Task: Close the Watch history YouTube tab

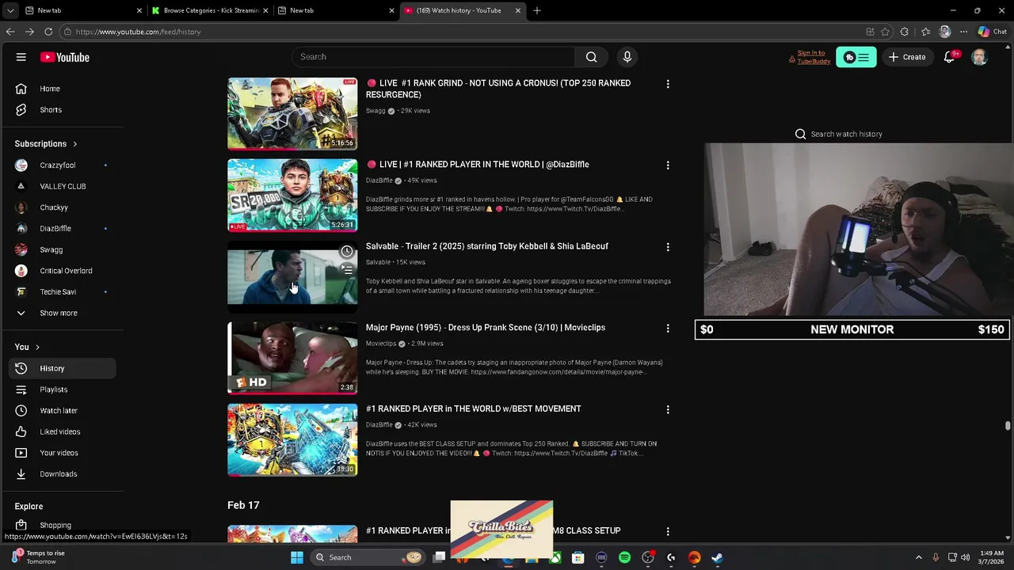Action: pos(518,10)
